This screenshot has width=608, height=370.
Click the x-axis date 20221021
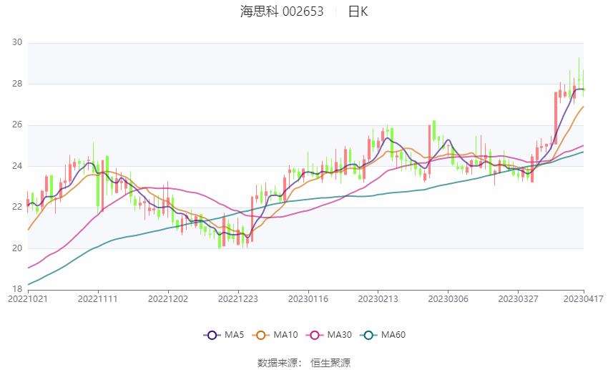[28, 299]
